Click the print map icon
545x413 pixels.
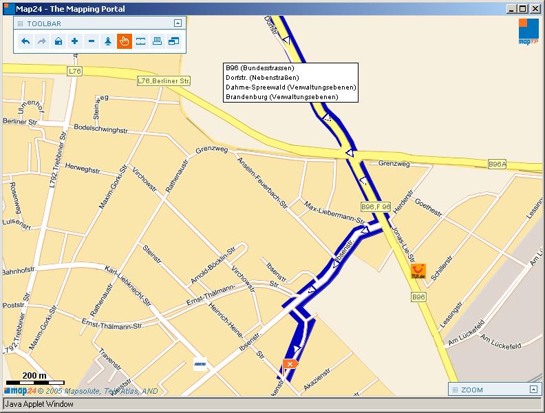point(158,41)
